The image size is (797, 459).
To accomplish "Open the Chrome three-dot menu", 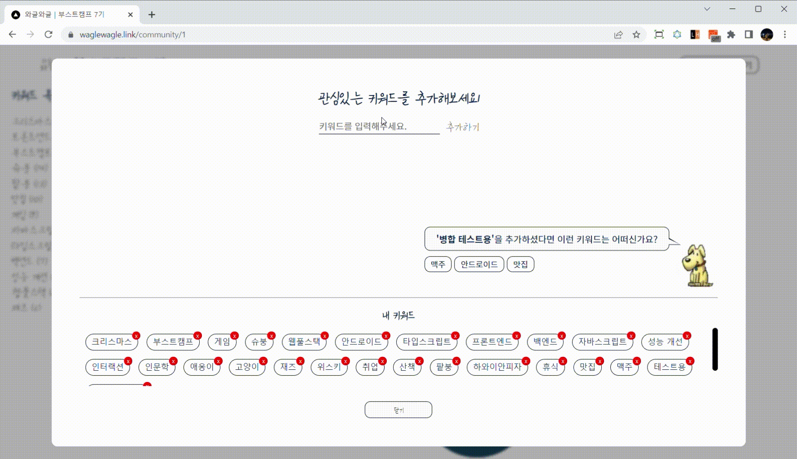I will pyautogui.click(x=785, y=35).
